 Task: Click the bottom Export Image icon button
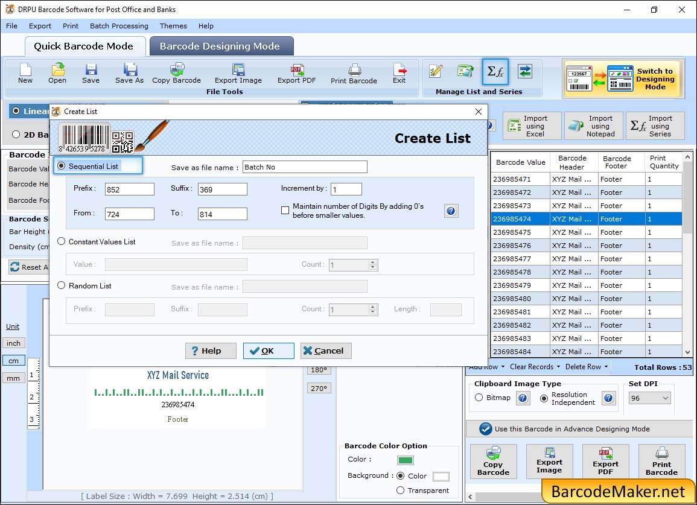(x=549, y=462)
